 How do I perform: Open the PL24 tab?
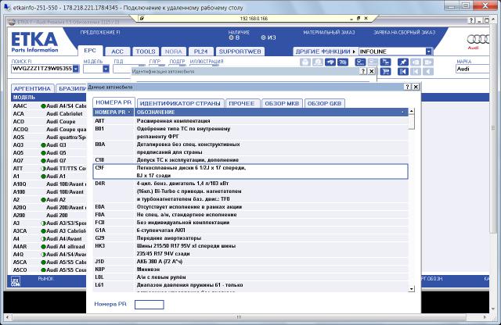200,52
